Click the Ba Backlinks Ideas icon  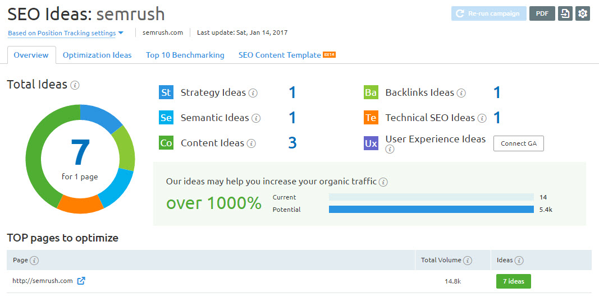(371, 92)
